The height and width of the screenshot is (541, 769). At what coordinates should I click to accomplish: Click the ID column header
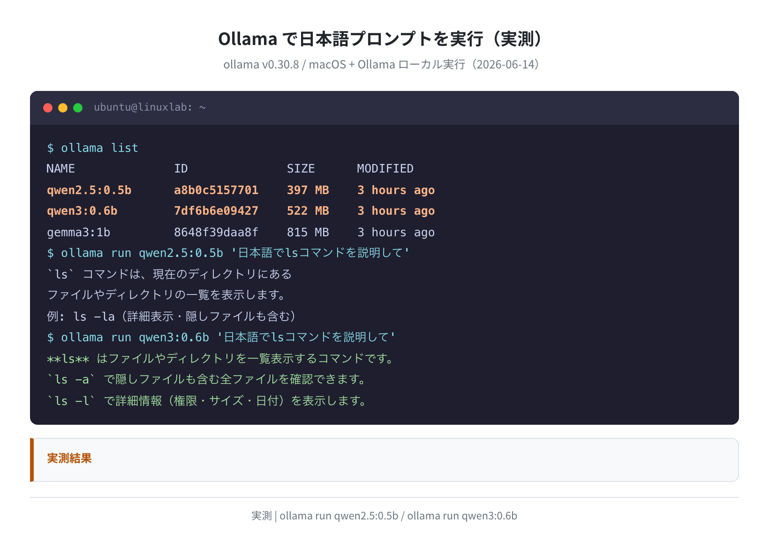181,169
